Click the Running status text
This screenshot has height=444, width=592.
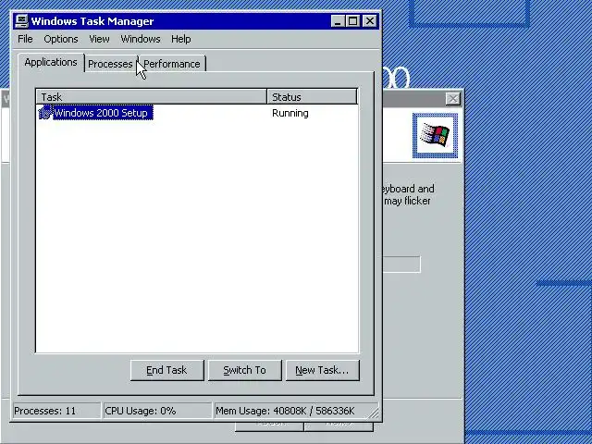coord(290,113)
